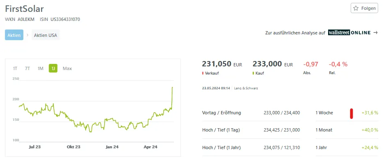This screenshot has height=161, width=388.
Task: Select the 1M chart period
Action: (x=40, y=68)
